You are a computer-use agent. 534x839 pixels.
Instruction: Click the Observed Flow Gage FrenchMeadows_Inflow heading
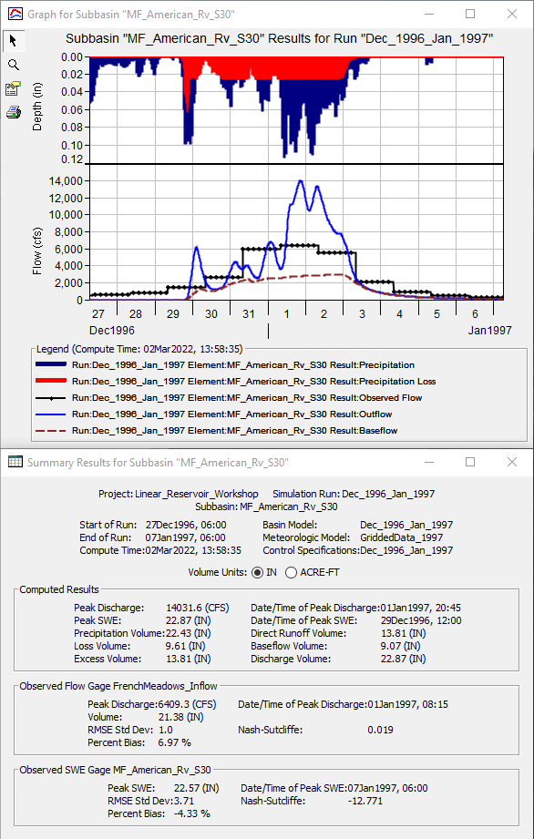(118, 686)
